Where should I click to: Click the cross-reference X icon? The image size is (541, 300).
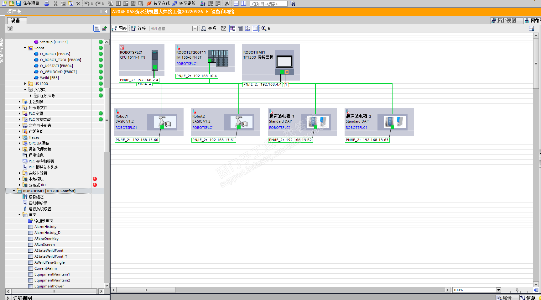point(227,3)
